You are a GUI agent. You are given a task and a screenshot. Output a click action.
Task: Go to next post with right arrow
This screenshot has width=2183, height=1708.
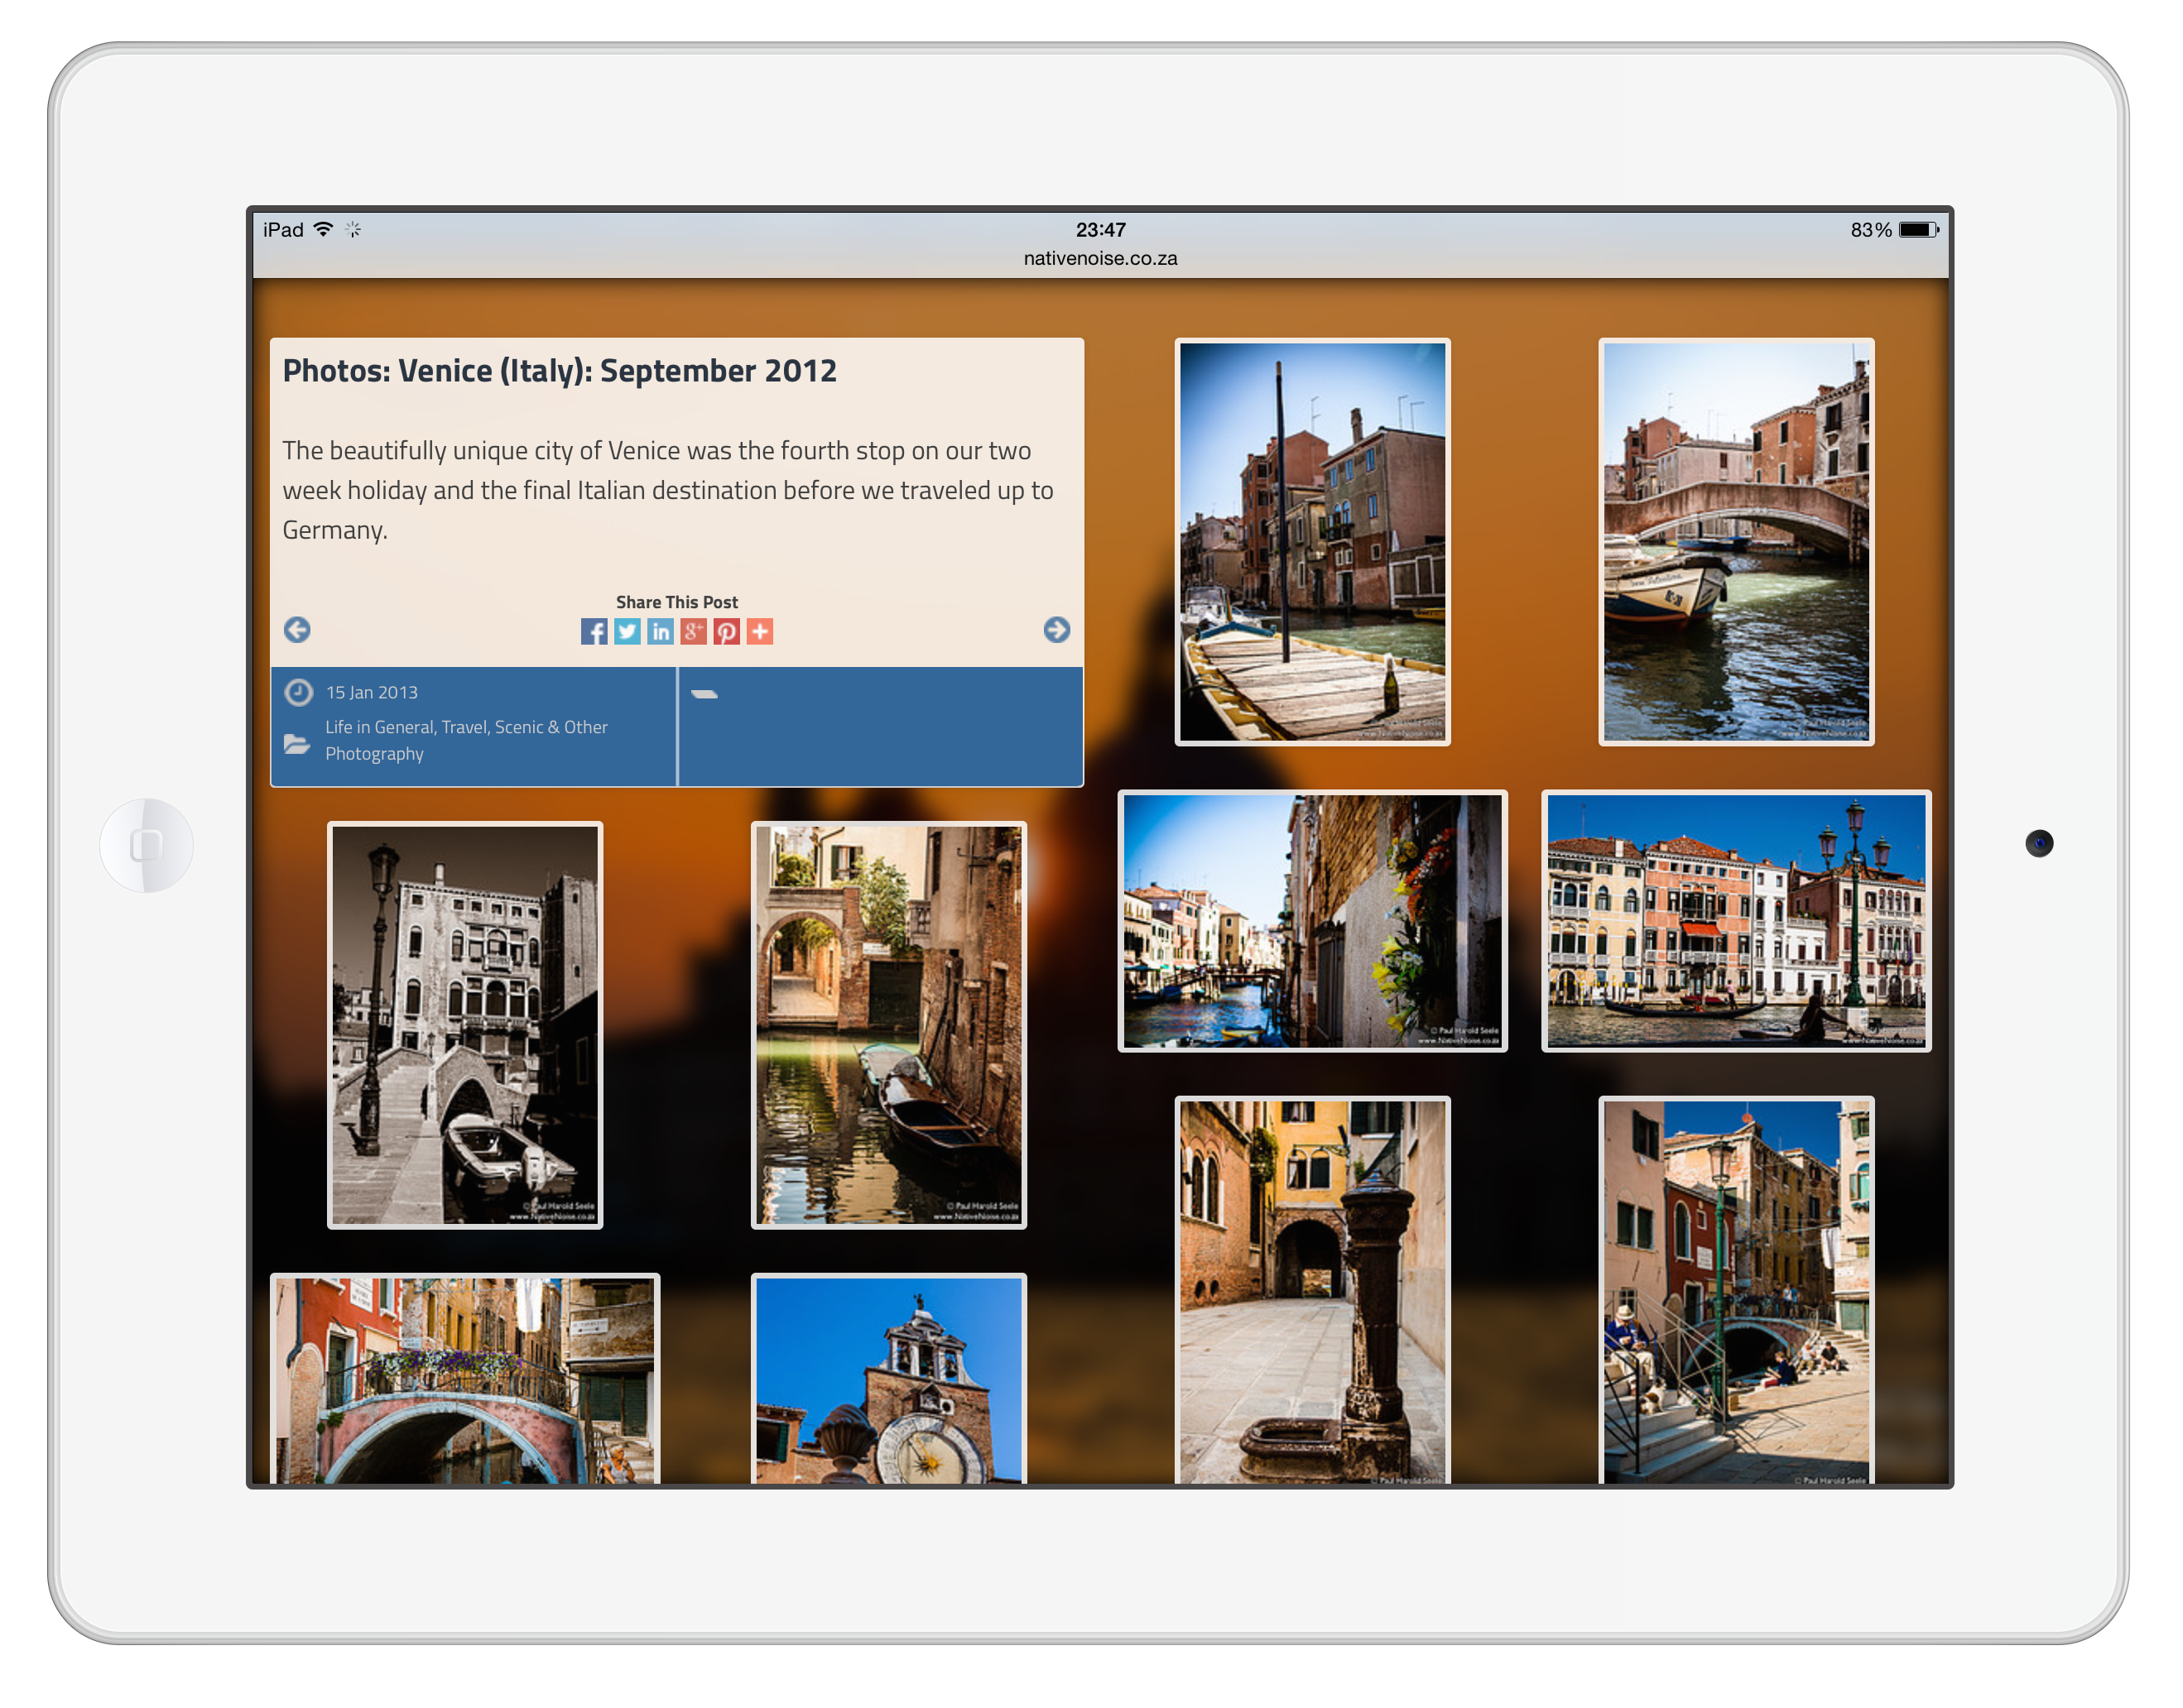click(1056, 629)
